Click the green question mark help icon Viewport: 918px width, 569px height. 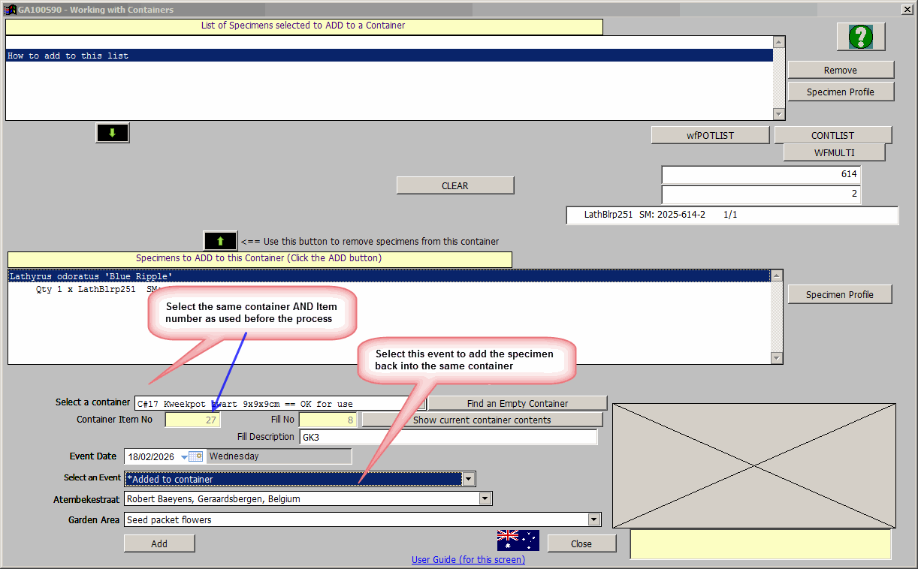tap(860, 36)
